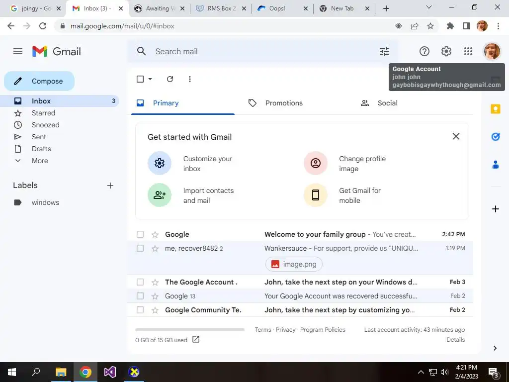Create a new label with plus icon
This screenshot has height=382, width=509.
110,186
